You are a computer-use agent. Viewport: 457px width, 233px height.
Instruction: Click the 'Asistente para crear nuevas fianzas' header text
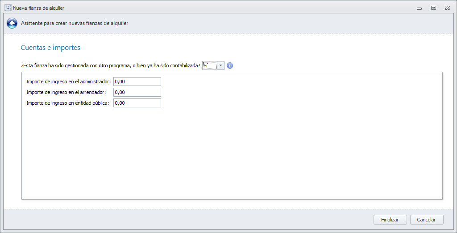coord(75,23)
